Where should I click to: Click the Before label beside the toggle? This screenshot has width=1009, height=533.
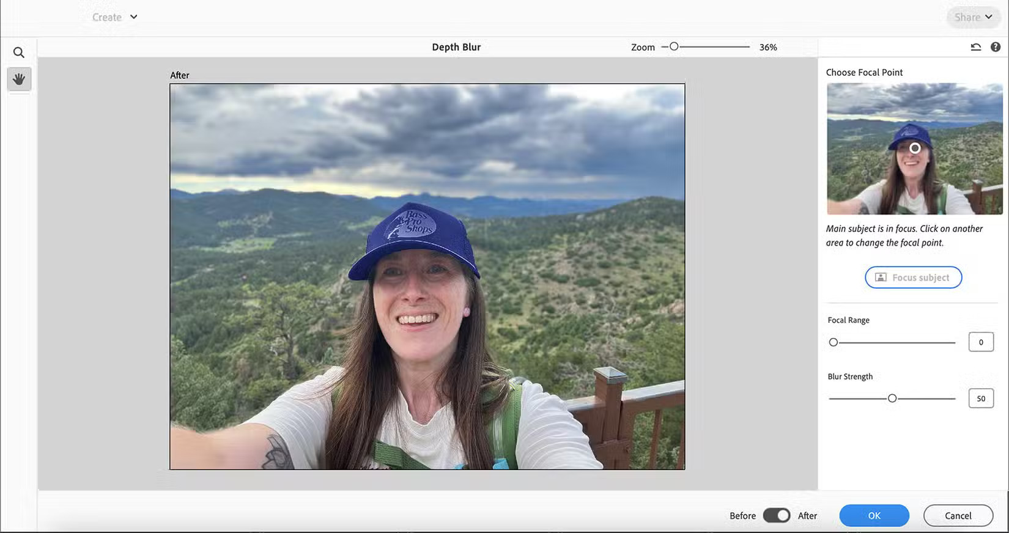[x=742, y=516]
